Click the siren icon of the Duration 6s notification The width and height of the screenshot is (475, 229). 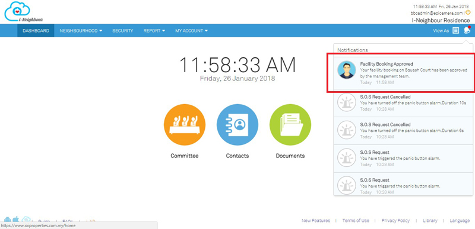coord(347,130)
